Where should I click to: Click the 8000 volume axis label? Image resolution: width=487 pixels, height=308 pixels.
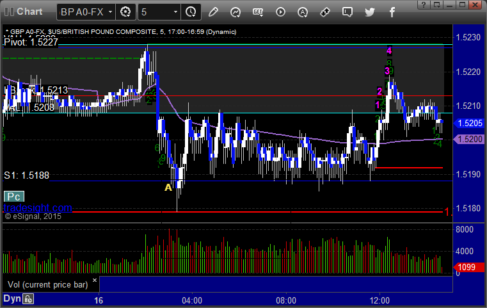[x=465, y=229]
